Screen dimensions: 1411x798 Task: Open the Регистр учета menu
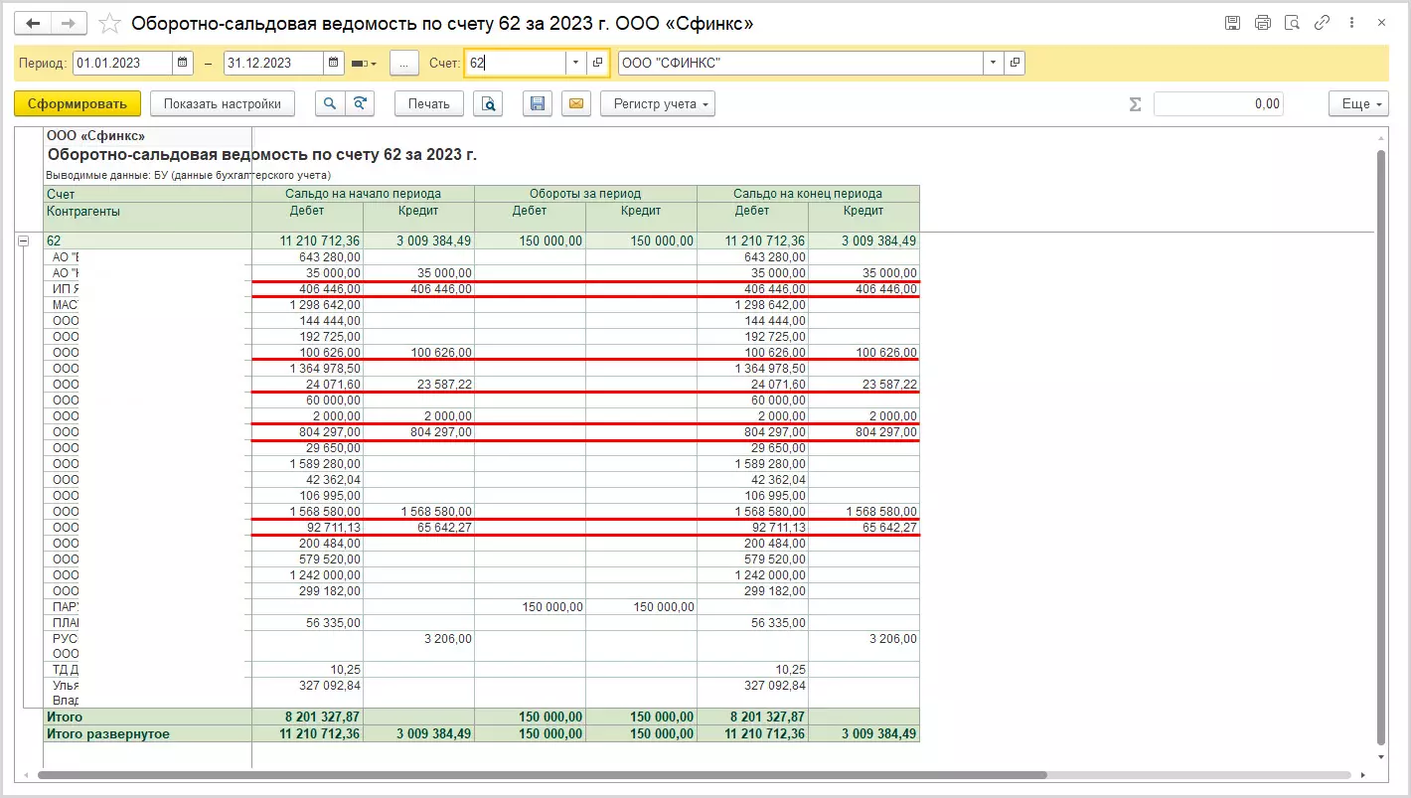click(x=657, y=103)
